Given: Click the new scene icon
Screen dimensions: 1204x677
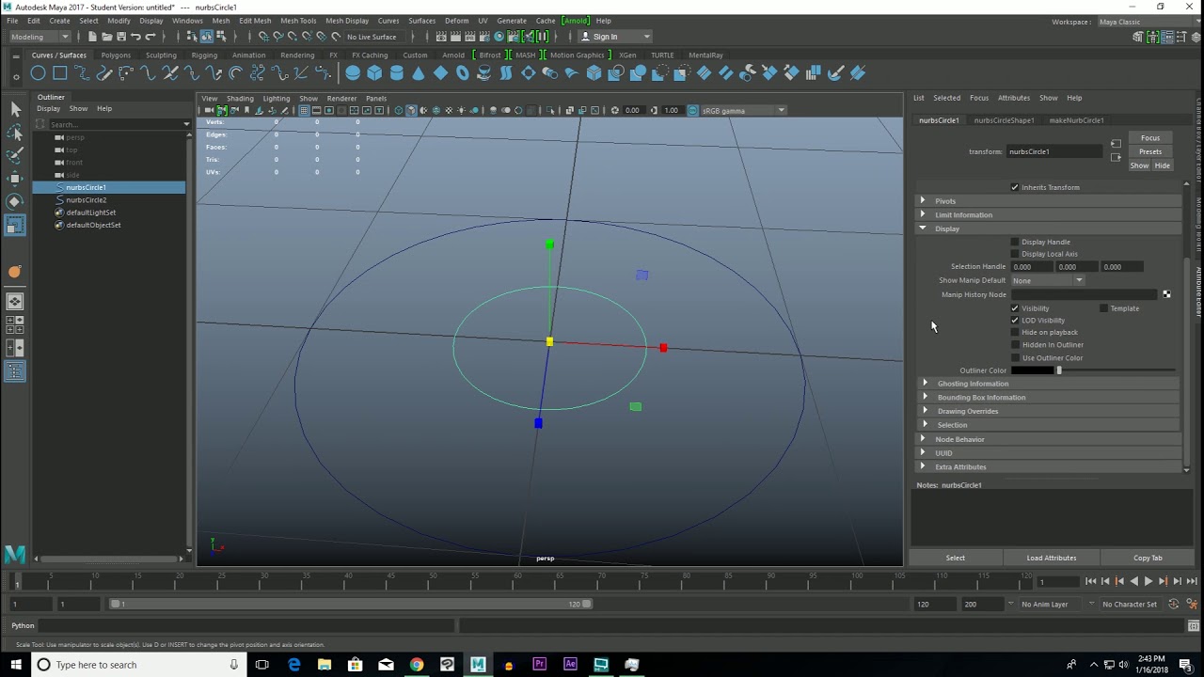Looking at the screenshot, I should tap(92, 37).
